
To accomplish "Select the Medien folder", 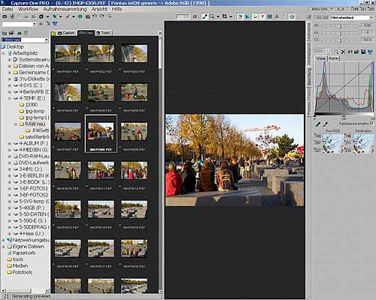I will 20,265.
